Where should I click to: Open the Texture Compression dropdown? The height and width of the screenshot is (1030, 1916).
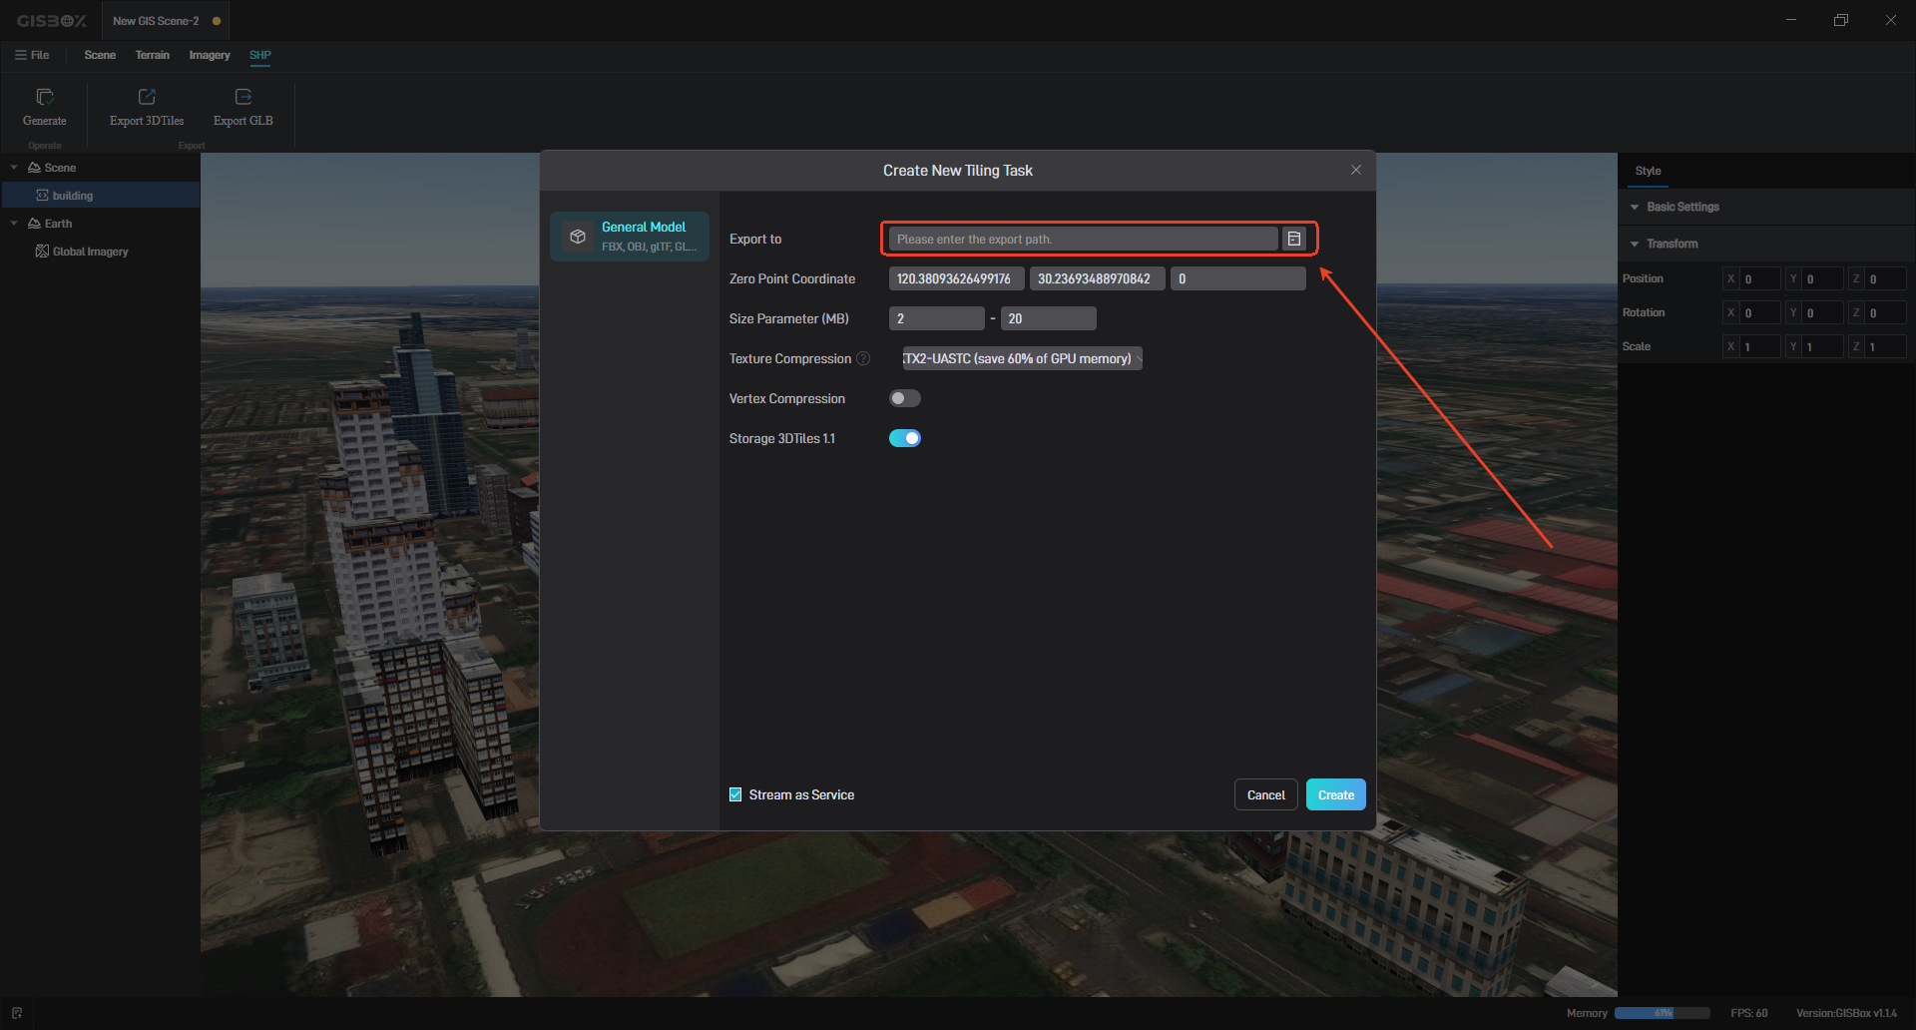[x=1022, y=358]
